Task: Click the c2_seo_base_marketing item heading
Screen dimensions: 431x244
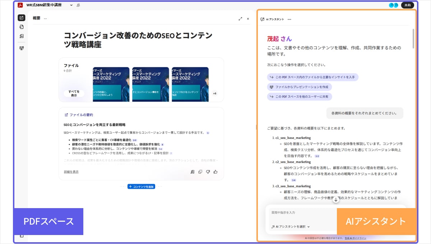Action: pyautogui.click(x=293, y=162)
